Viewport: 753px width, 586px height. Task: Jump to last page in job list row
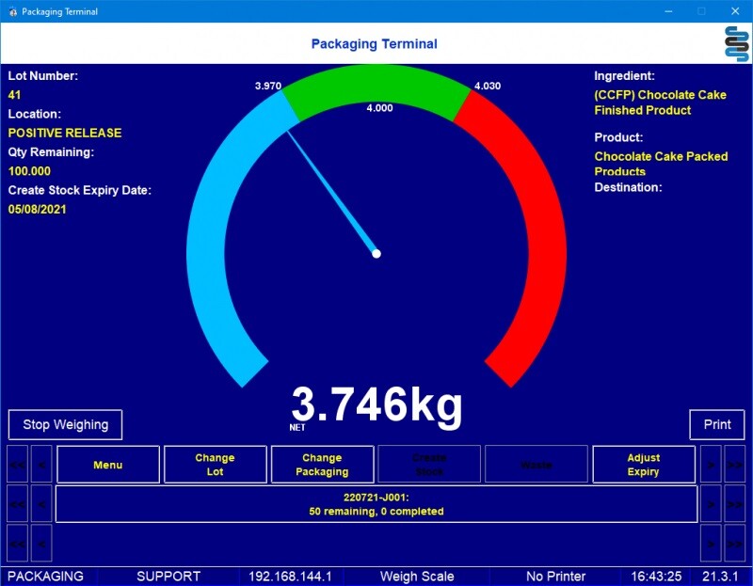click(735, 504)
